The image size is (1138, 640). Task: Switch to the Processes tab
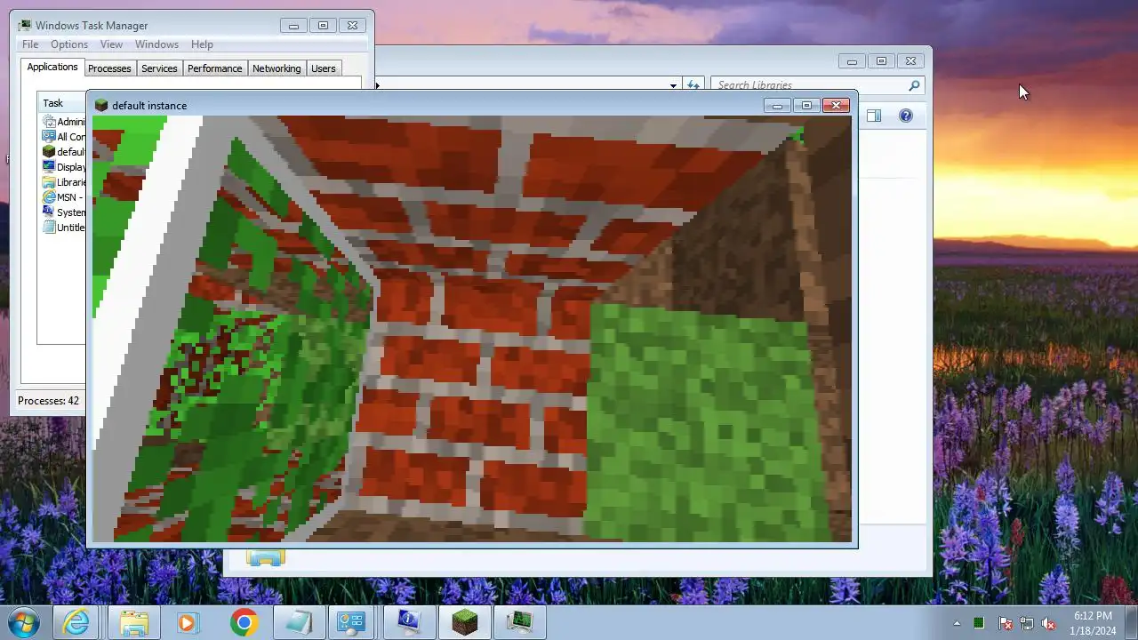pos(109,68)
